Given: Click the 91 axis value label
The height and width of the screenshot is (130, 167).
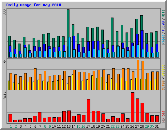Looking at the screenshot, I should tap(5, 61).
